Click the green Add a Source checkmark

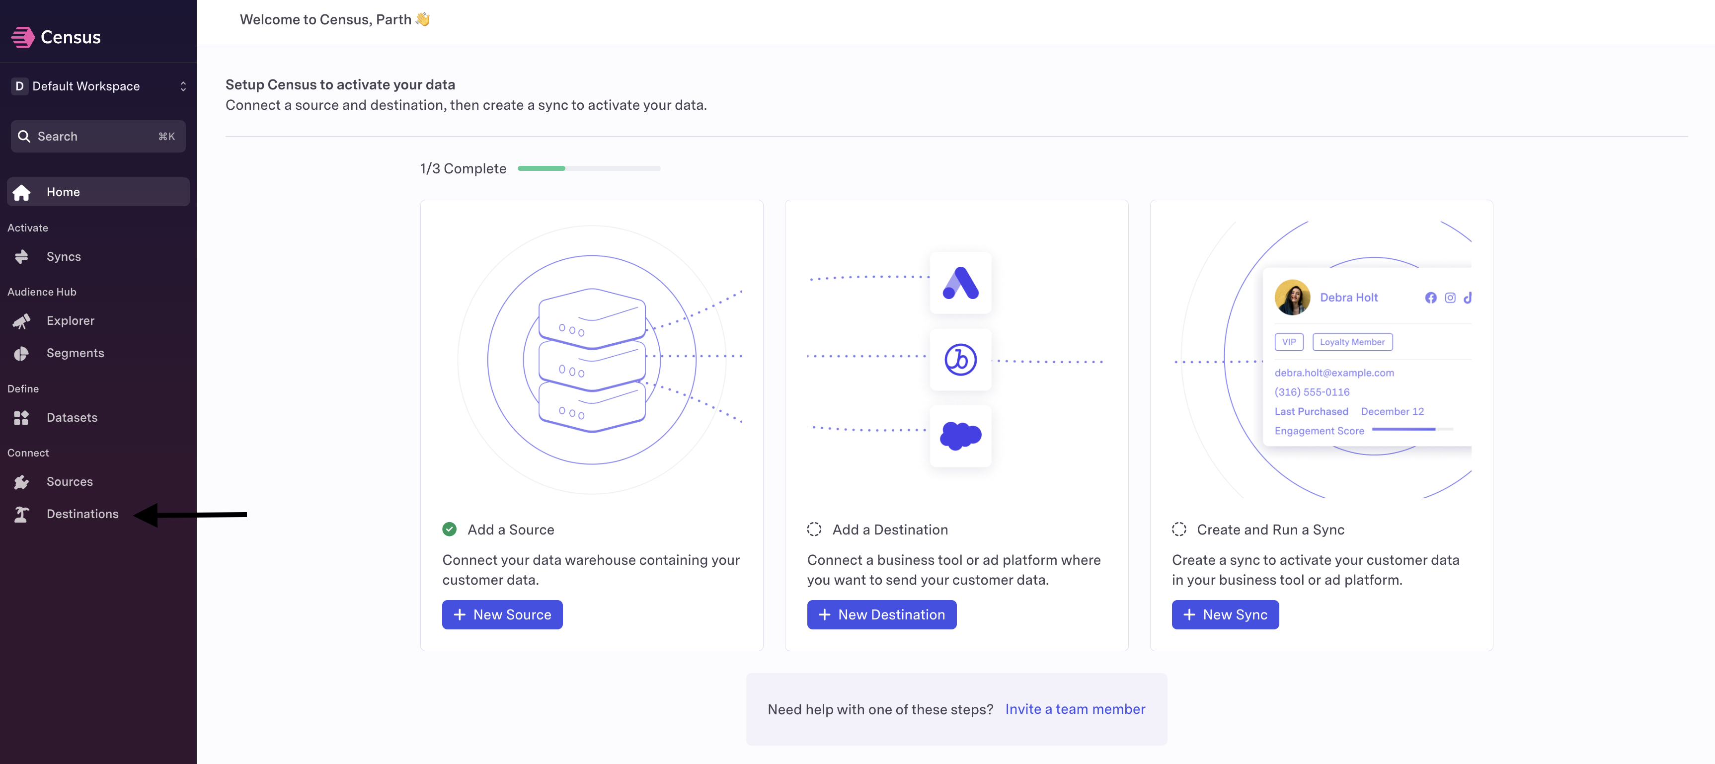450,530
